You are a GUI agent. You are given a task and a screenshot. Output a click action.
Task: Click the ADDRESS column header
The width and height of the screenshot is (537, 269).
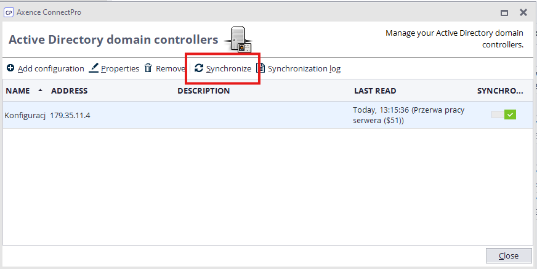point(69,91)
